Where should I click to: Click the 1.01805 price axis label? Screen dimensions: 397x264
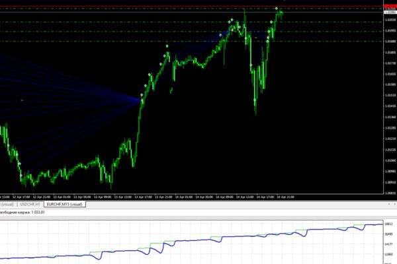coord(390,53)
